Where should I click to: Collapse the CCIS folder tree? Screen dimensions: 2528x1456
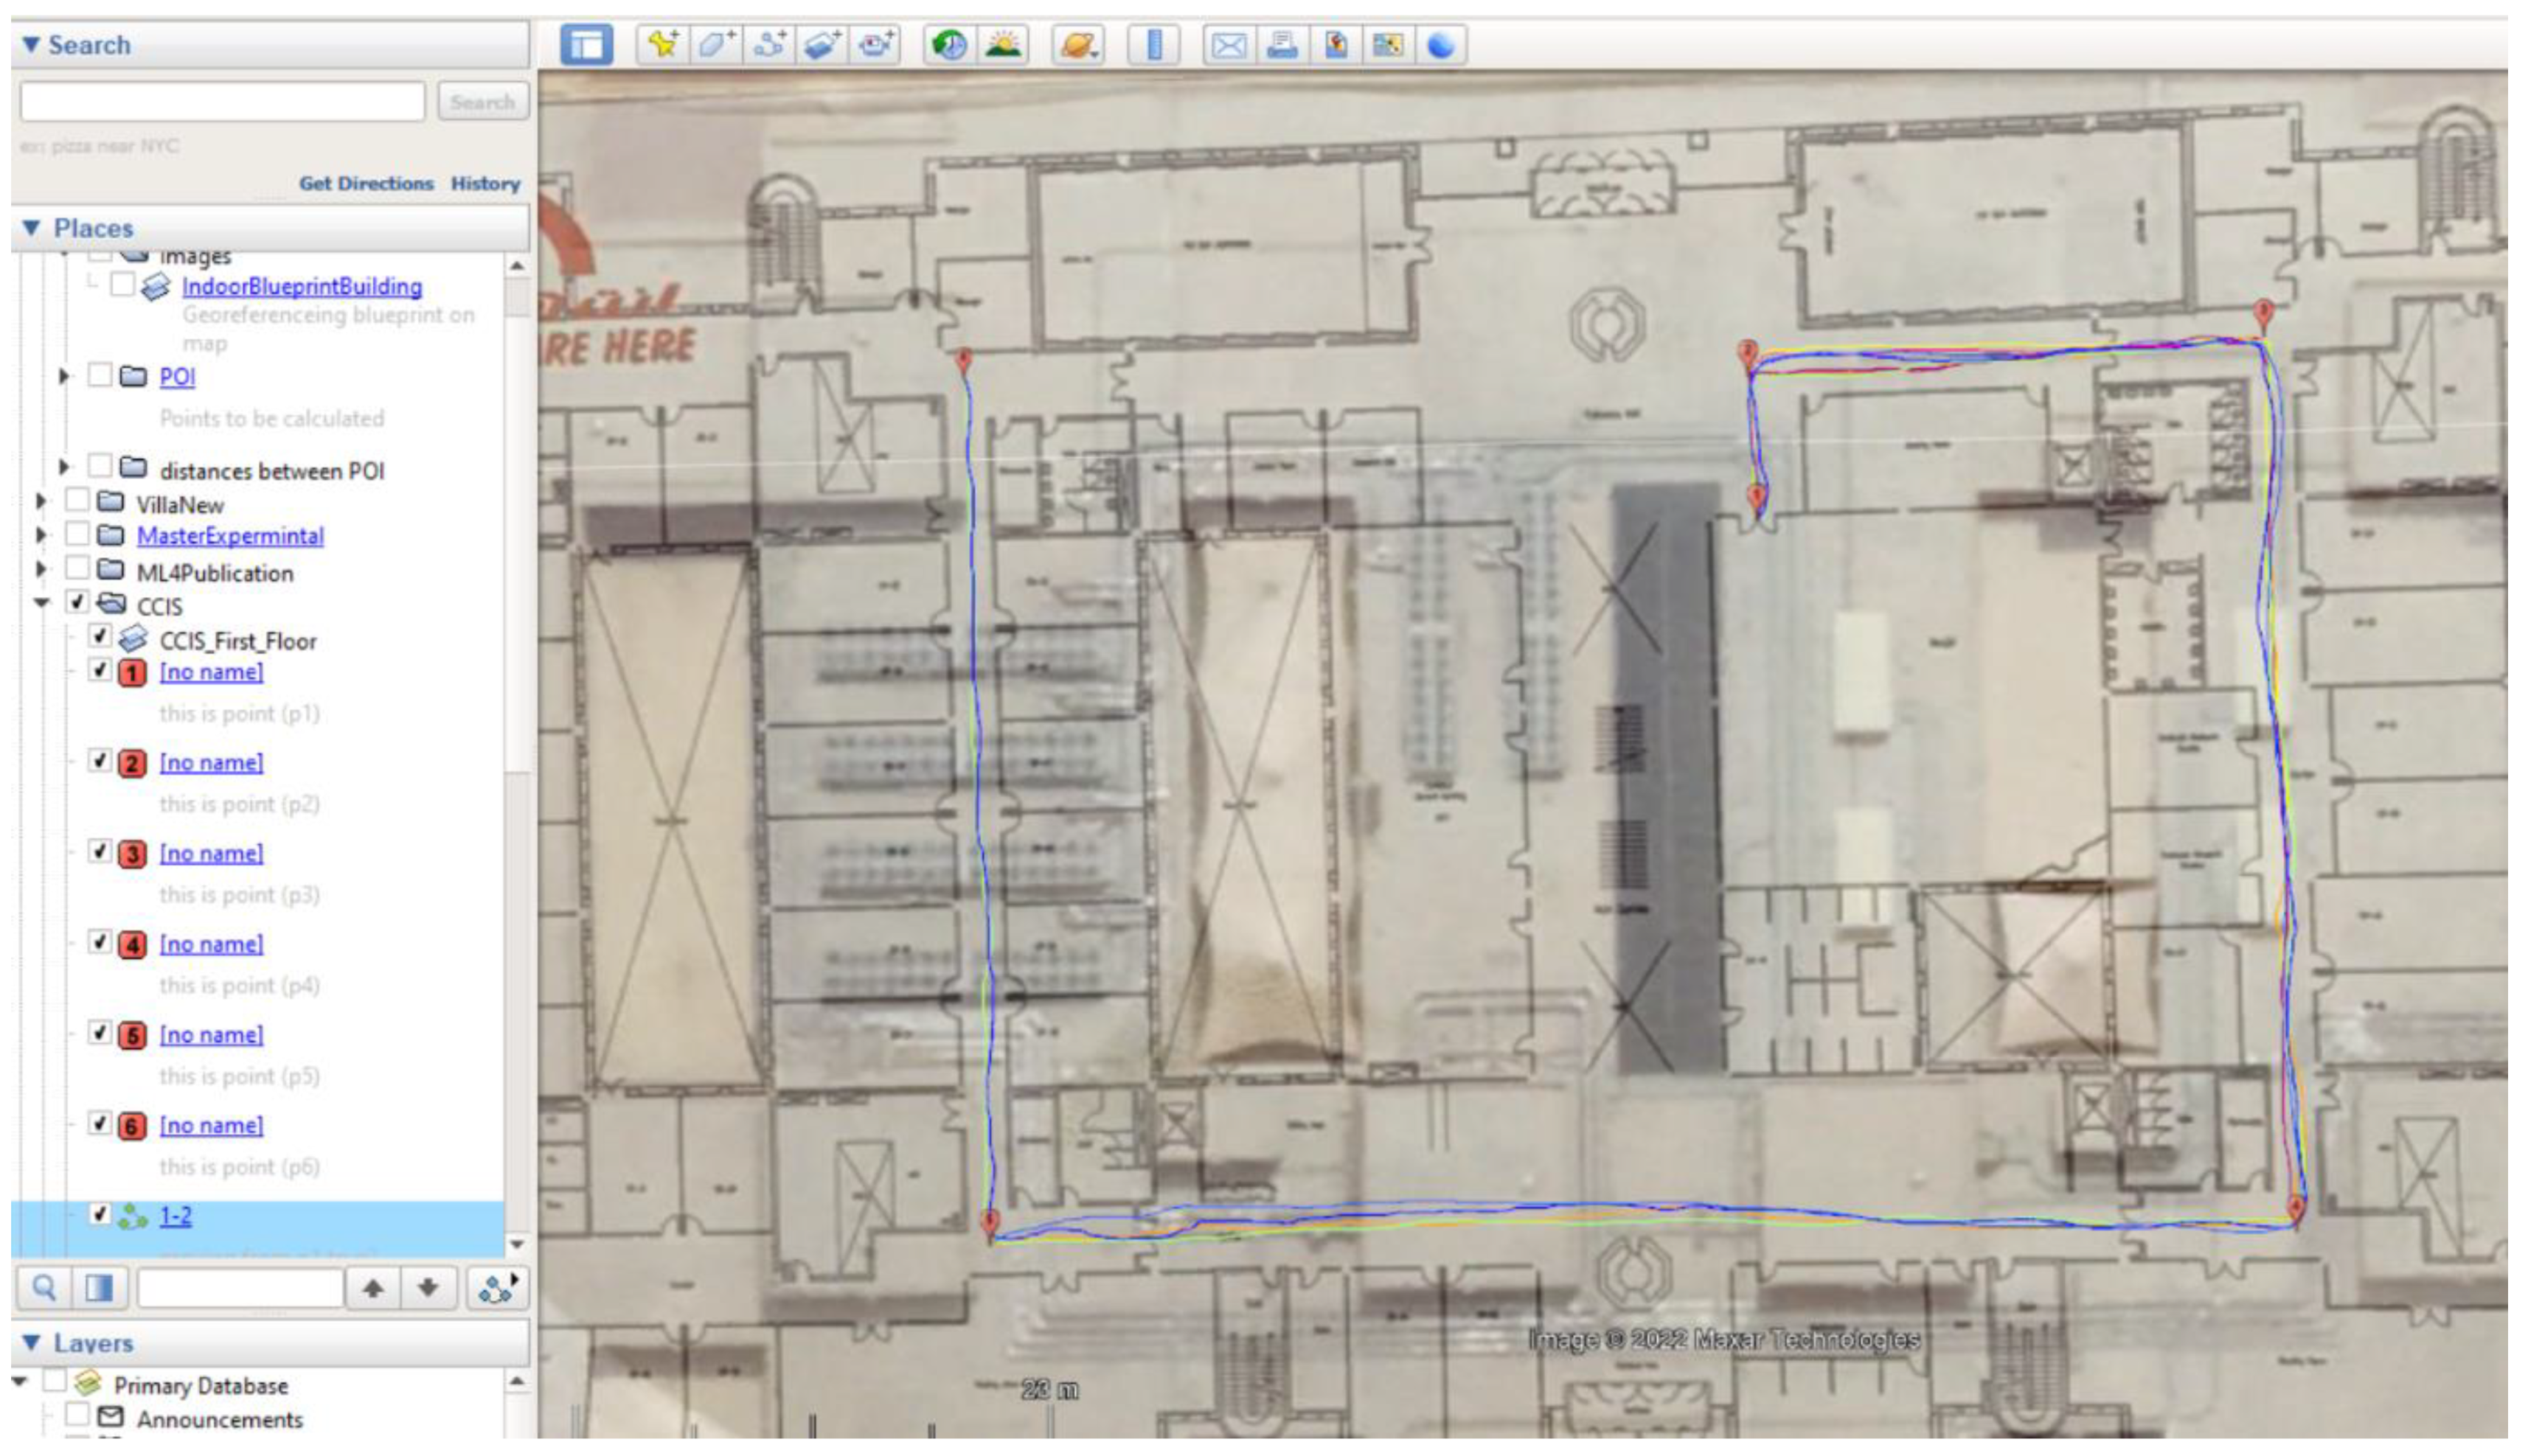pos(41,603)
